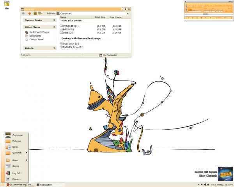
Task: Click the media player seek bar handle
Action: coord(206,14)
